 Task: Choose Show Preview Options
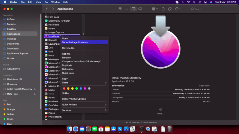[x=84, y=99]
